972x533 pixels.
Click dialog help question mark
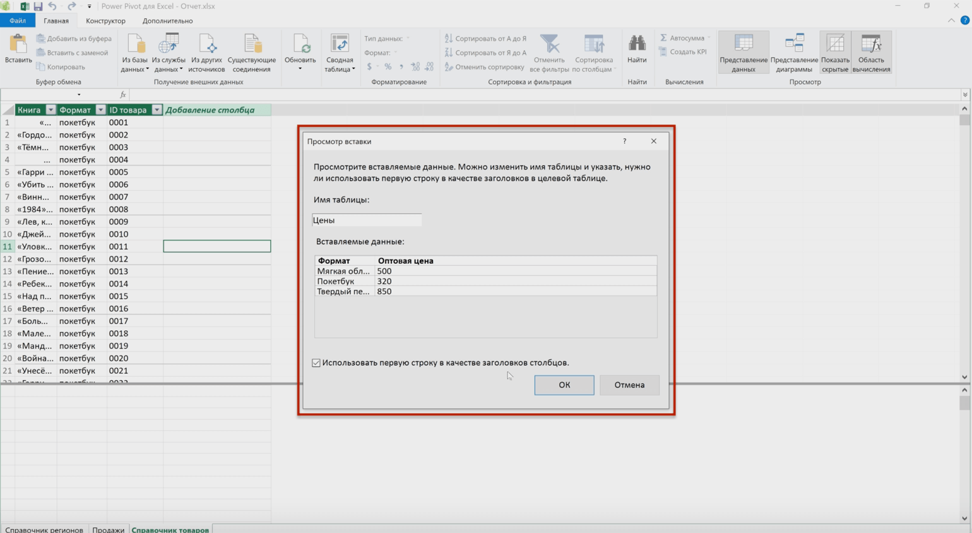(625, 141)
